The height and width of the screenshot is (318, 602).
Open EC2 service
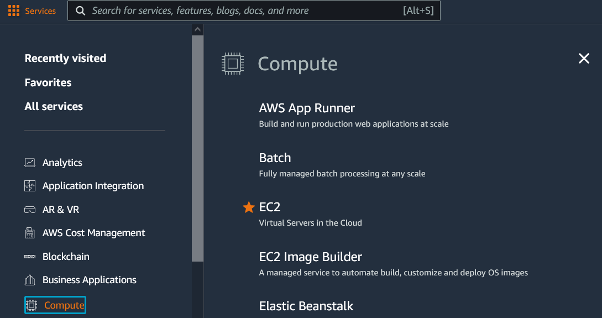coord(270,207)
